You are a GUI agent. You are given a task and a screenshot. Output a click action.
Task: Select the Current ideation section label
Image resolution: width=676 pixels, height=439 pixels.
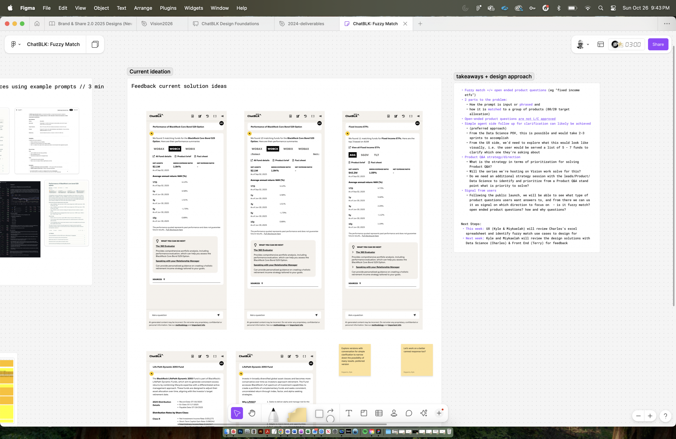(x=150, y=72)
